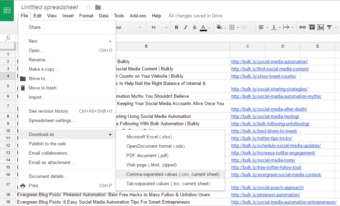Select Open... in the File menu
340x206 pixels.
coord(67,50)
